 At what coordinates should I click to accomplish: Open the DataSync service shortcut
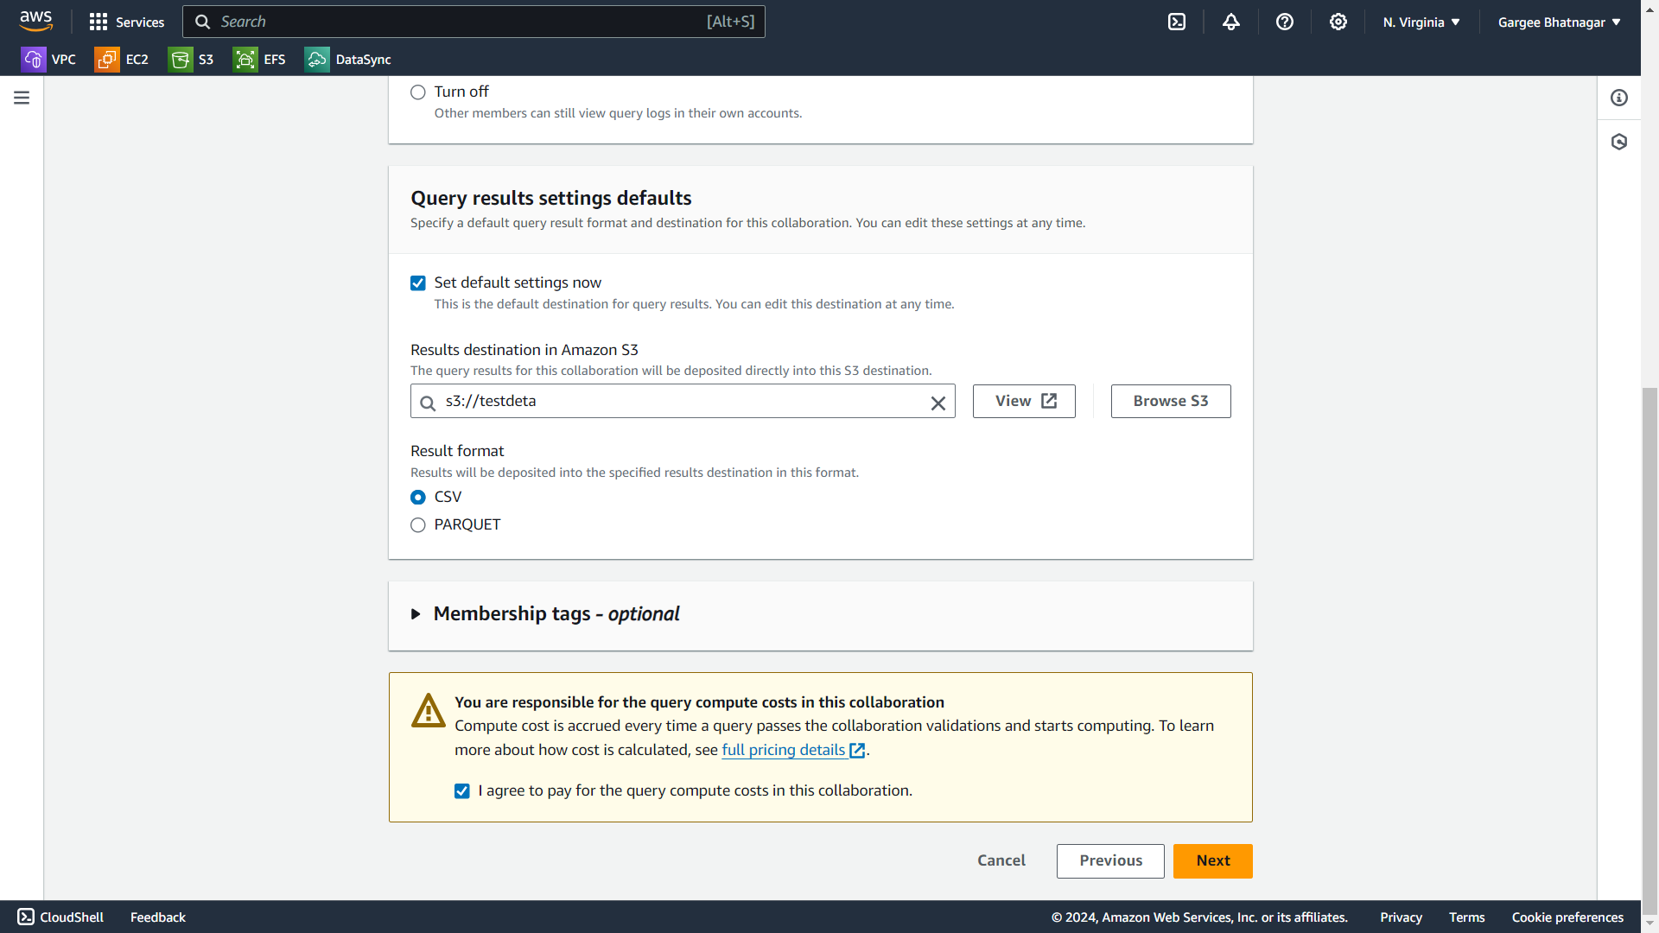(348, 60)
